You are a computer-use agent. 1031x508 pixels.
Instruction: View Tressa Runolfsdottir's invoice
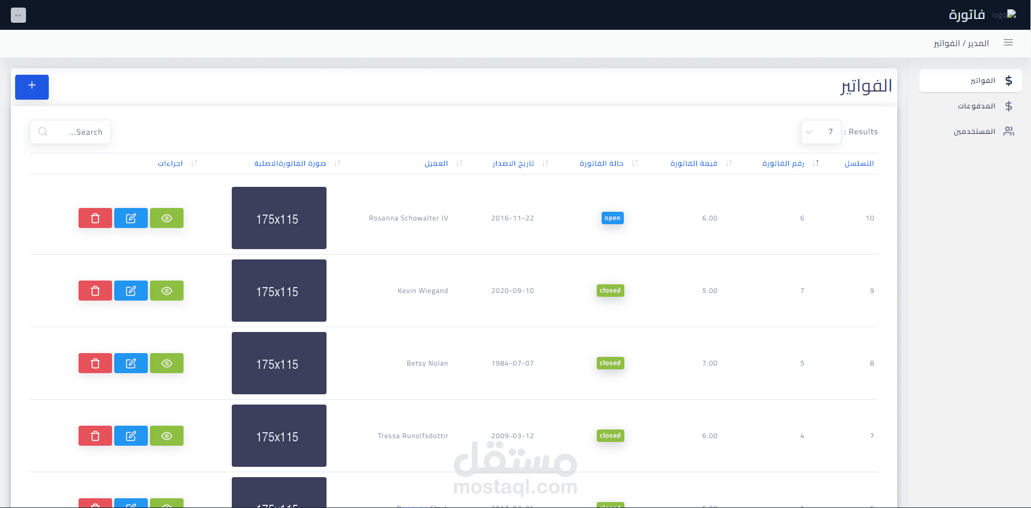167,436
